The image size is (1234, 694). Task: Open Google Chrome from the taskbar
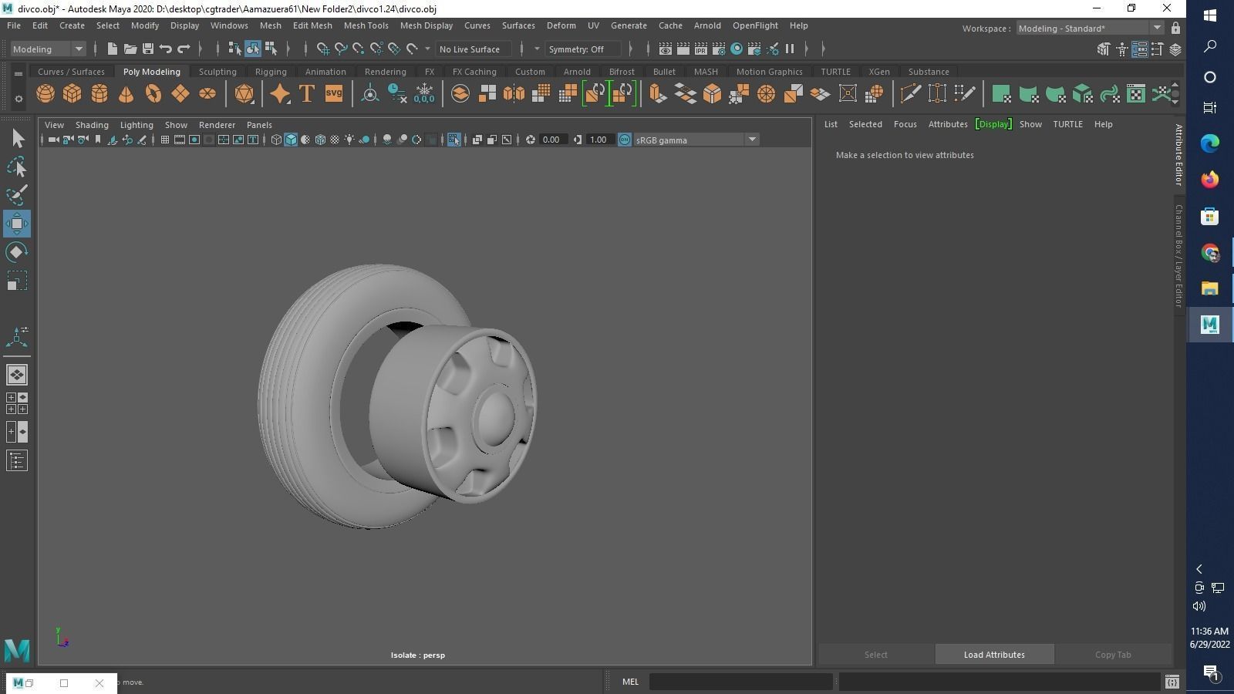point(1209,252)
